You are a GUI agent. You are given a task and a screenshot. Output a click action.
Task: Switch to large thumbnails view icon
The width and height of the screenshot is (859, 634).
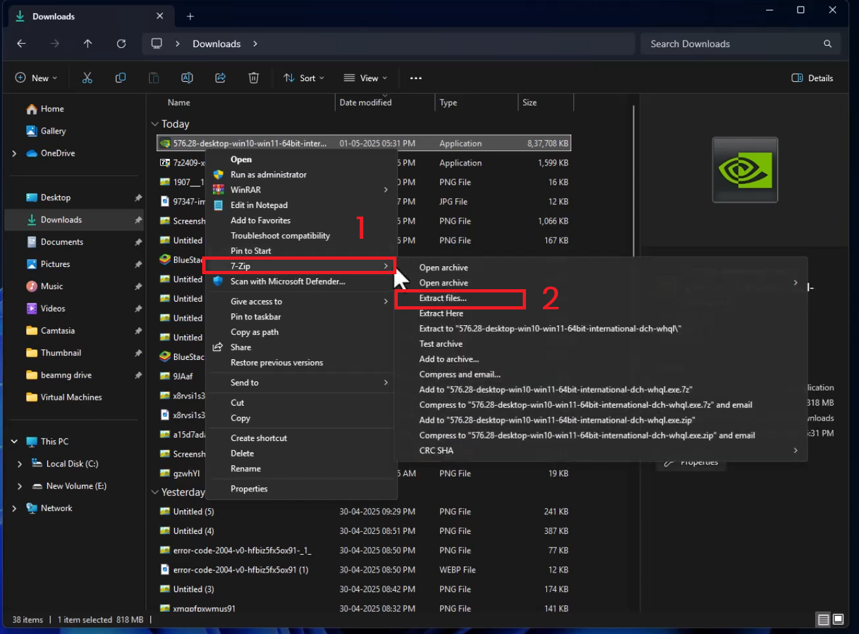pos(838,620)
